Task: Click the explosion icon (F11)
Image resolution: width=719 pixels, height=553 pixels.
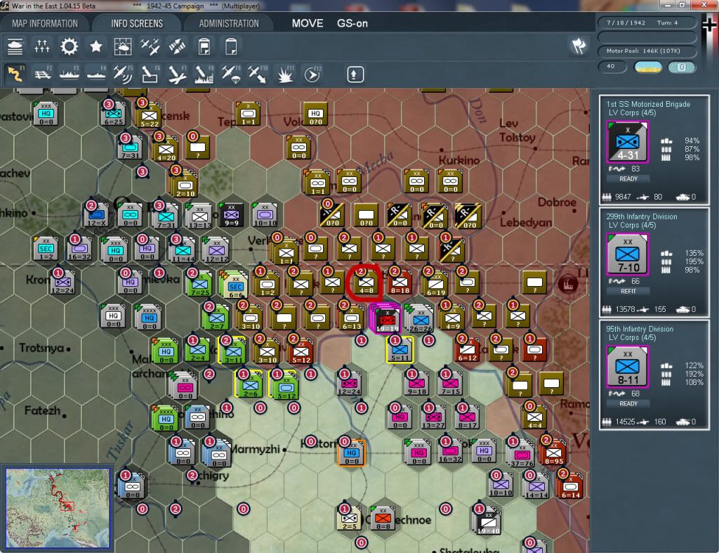Action: (x=285, y=74)
